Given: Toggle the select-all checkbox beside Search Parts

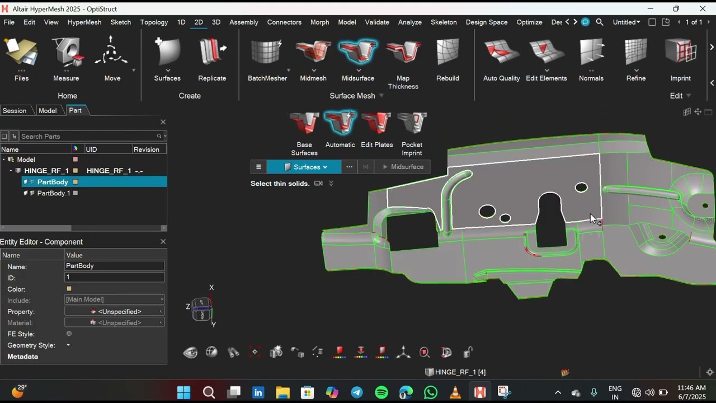Looking at the screenshot, I should (4, 136).
